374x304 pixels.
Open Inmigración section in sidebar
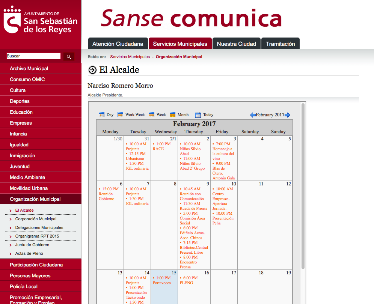click(x=41, y=155)
